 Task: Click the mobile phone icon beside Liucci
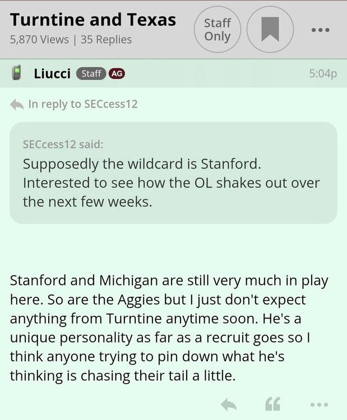pos(17,74)
